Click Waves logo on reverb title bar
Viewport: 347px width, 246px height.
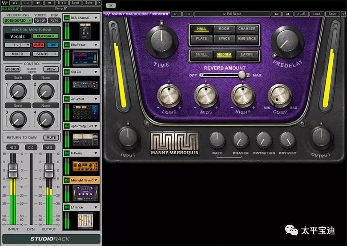click(x=107, y=14)
